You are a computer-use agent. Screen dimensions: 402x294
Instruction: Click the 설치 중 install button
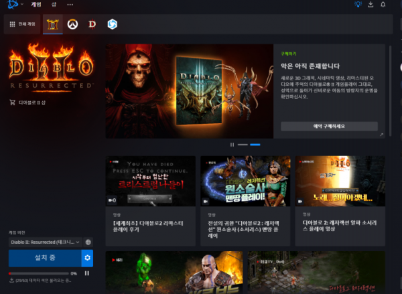(x=45, y=258)
